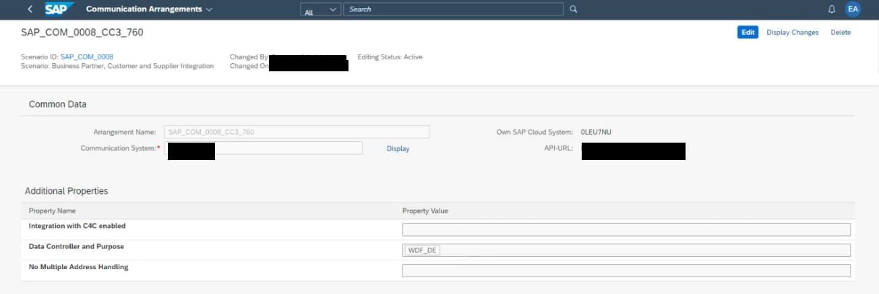Click Display link beside Communication System
The image size is (879, 294).
(398, 149)
